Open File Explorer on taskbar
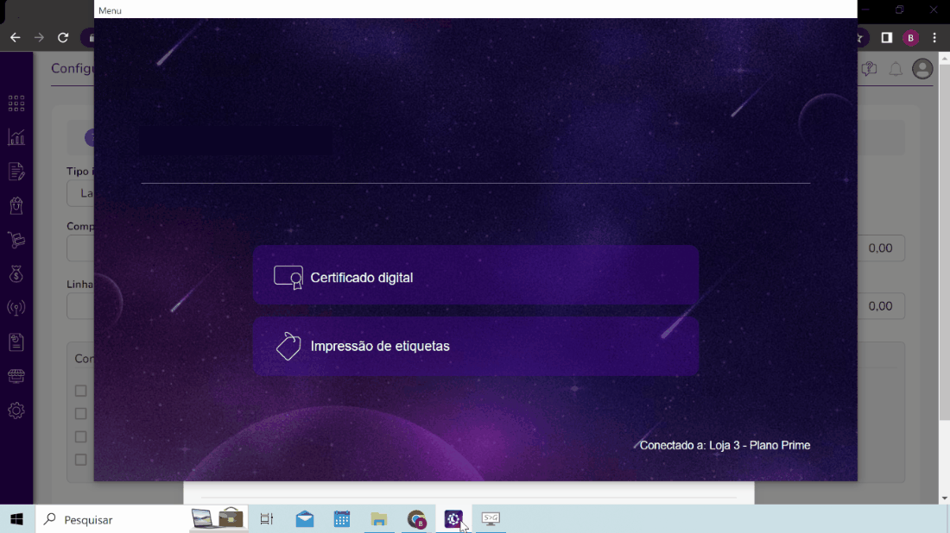Image resolution: width=950 pixels, height=533 pixels. [x=379, y=519]
